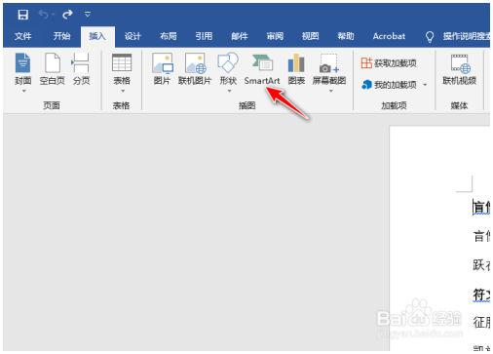Click the Redo arrow icon
The width and height of the screenshot is (493, 354).
coord(67,15)
